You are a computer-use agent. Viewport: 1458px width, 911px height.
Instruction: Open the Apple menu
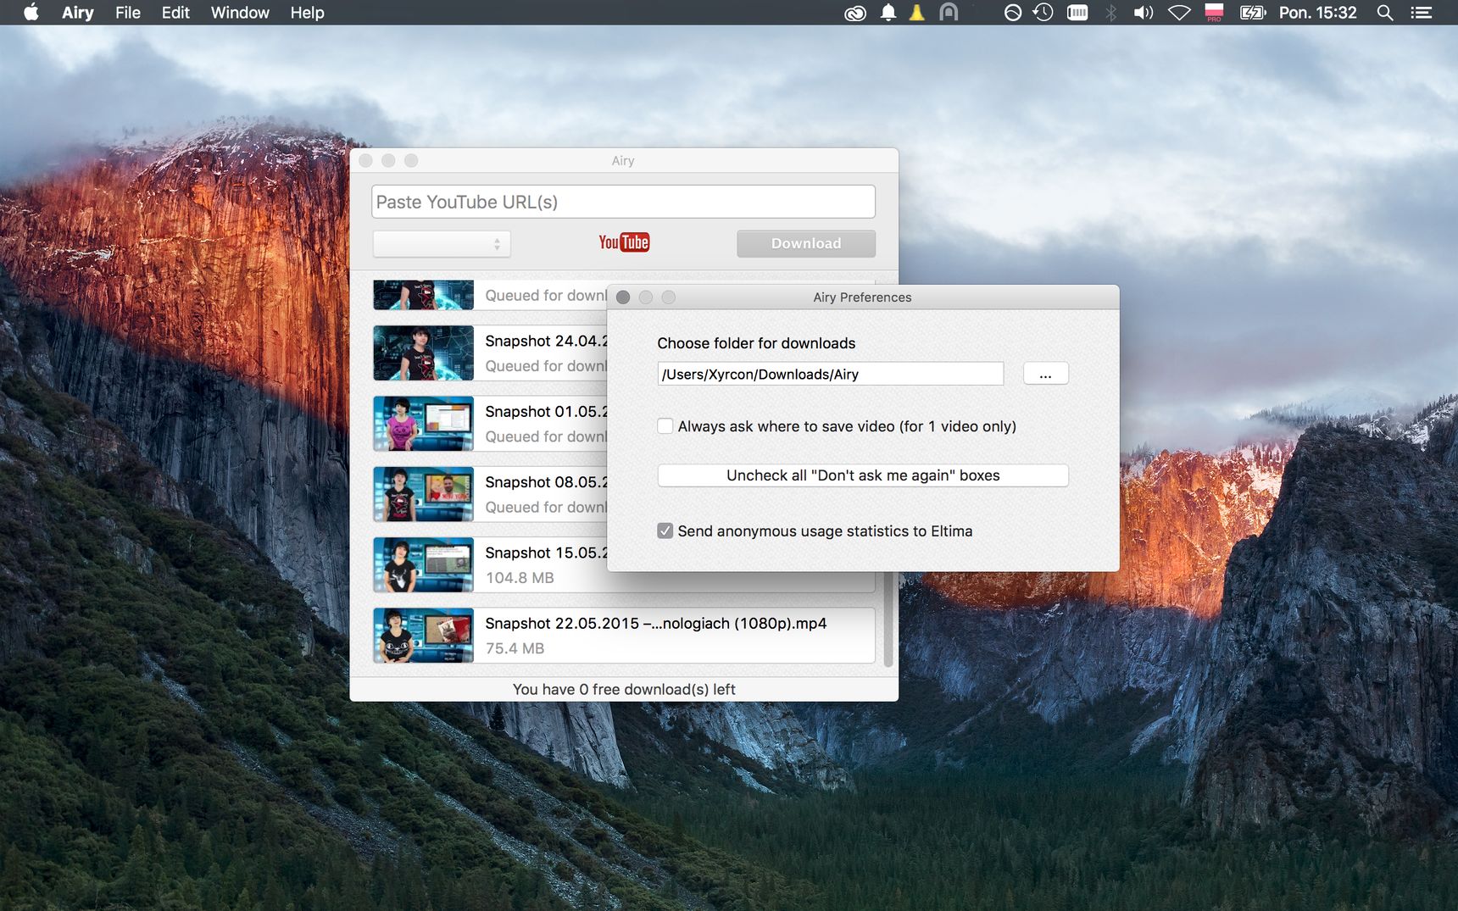tap(31, 12)
